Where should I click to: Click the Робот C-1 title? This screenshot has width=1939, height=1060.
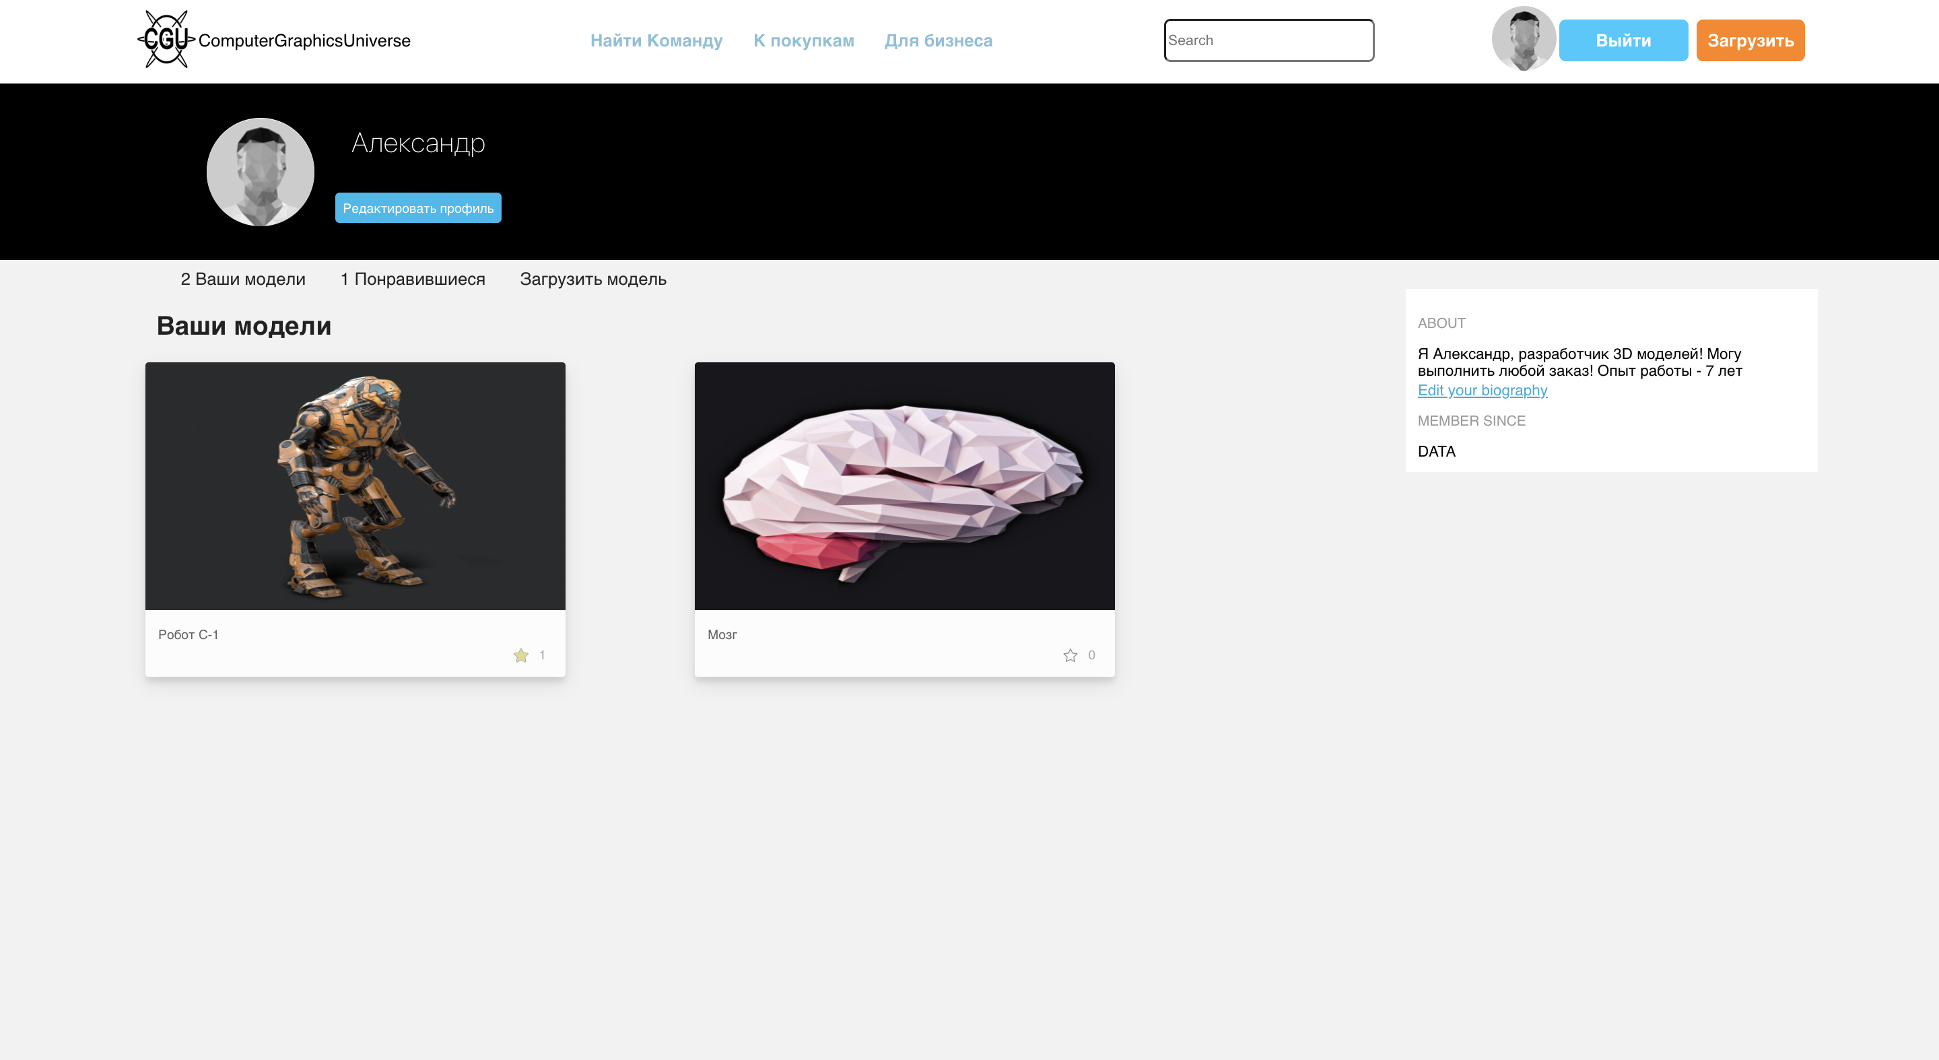coord(189,634)
